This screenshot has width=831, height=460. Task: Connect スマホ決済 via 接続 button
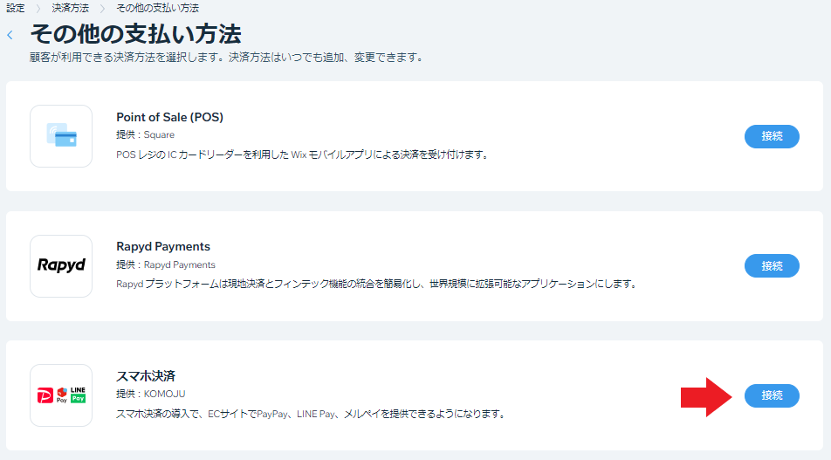772,395
